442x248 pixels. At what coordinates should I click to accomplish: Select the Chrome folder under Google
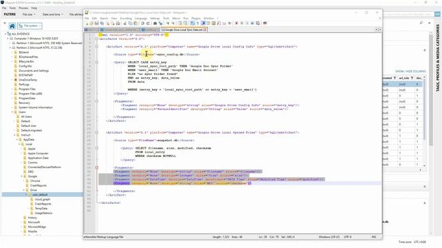pos(35,180)
